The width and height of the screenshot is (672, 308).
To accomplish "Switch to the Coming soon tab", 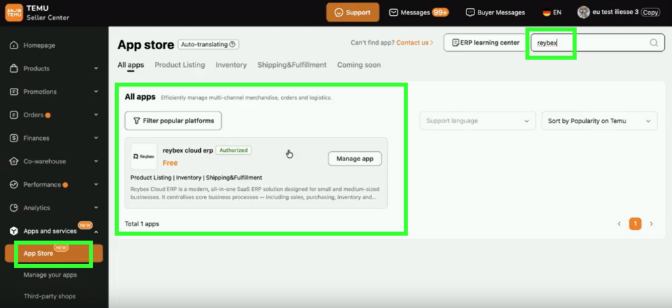I will pyautogui.click(x=359, y=65).
